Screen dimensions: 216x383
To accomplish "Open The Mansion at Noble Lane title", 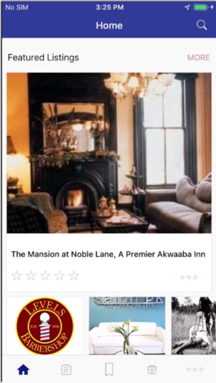I will (108, 254).
